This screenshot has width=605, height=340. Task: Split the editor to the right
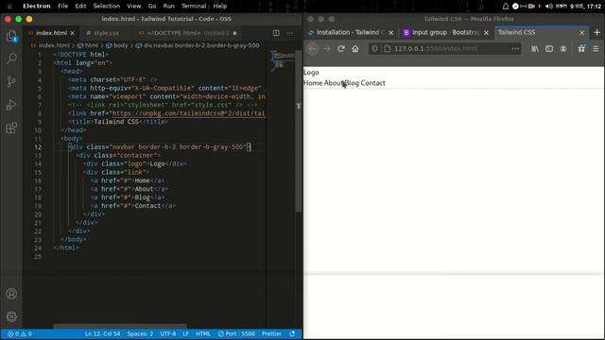point(276,33)
